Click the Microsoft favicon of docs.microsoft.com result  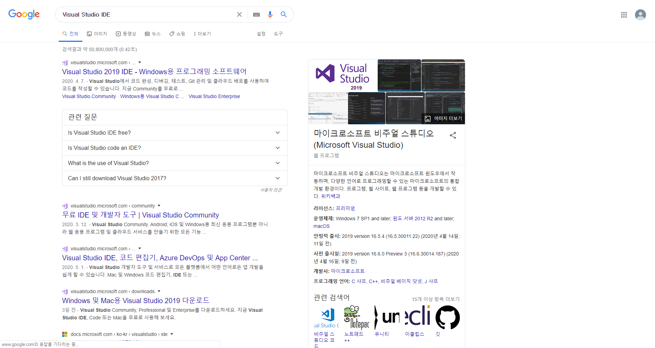pos(64,334)
